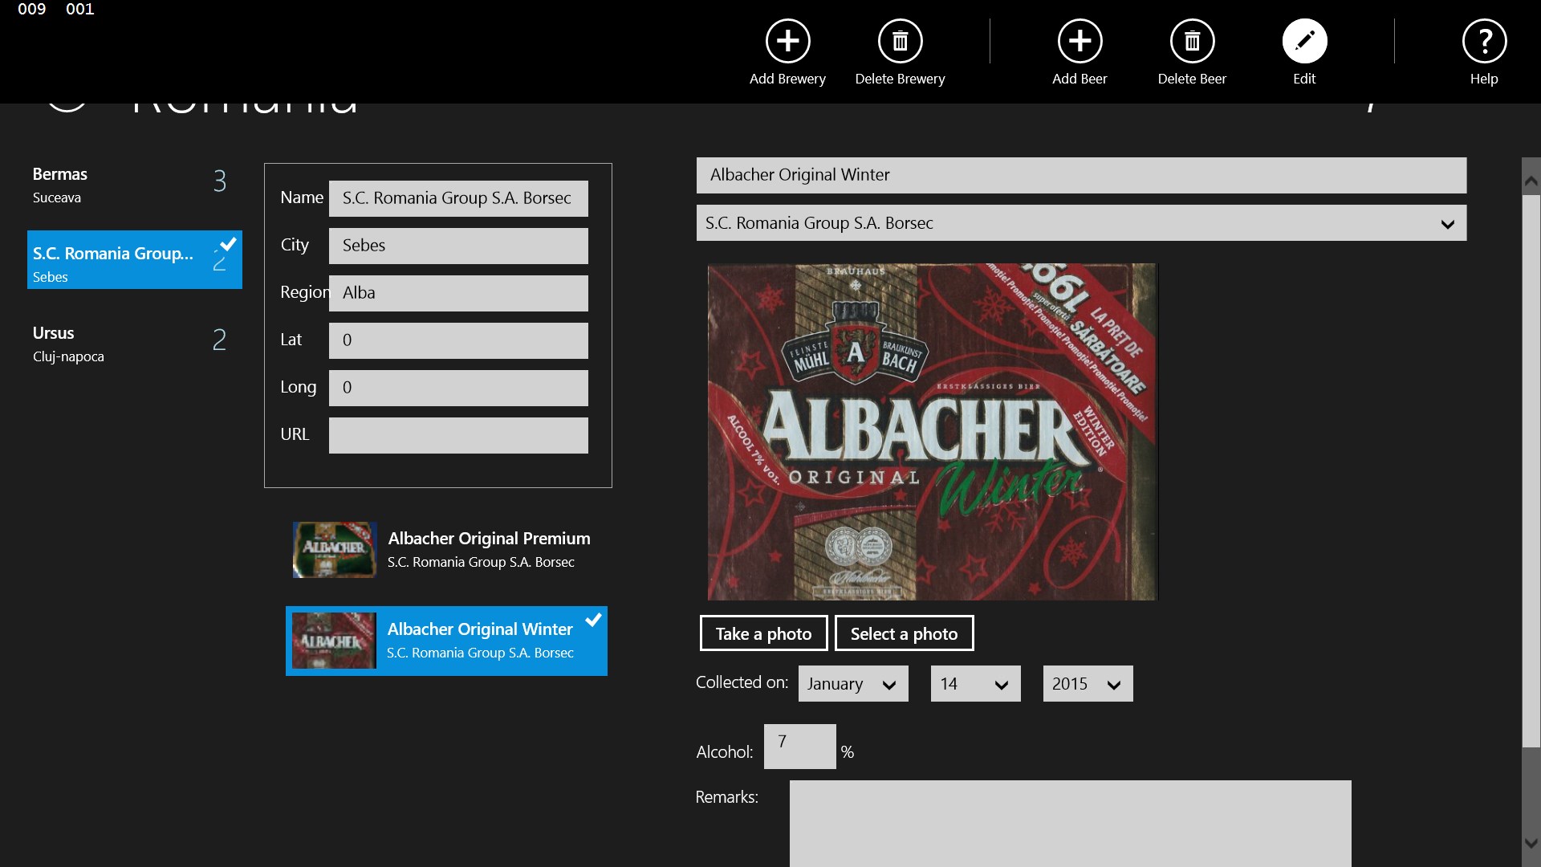Uncheck the Albacher Original Winter item
The image size is (1541, 867).
pyautogui.click(x=593, y=620)
